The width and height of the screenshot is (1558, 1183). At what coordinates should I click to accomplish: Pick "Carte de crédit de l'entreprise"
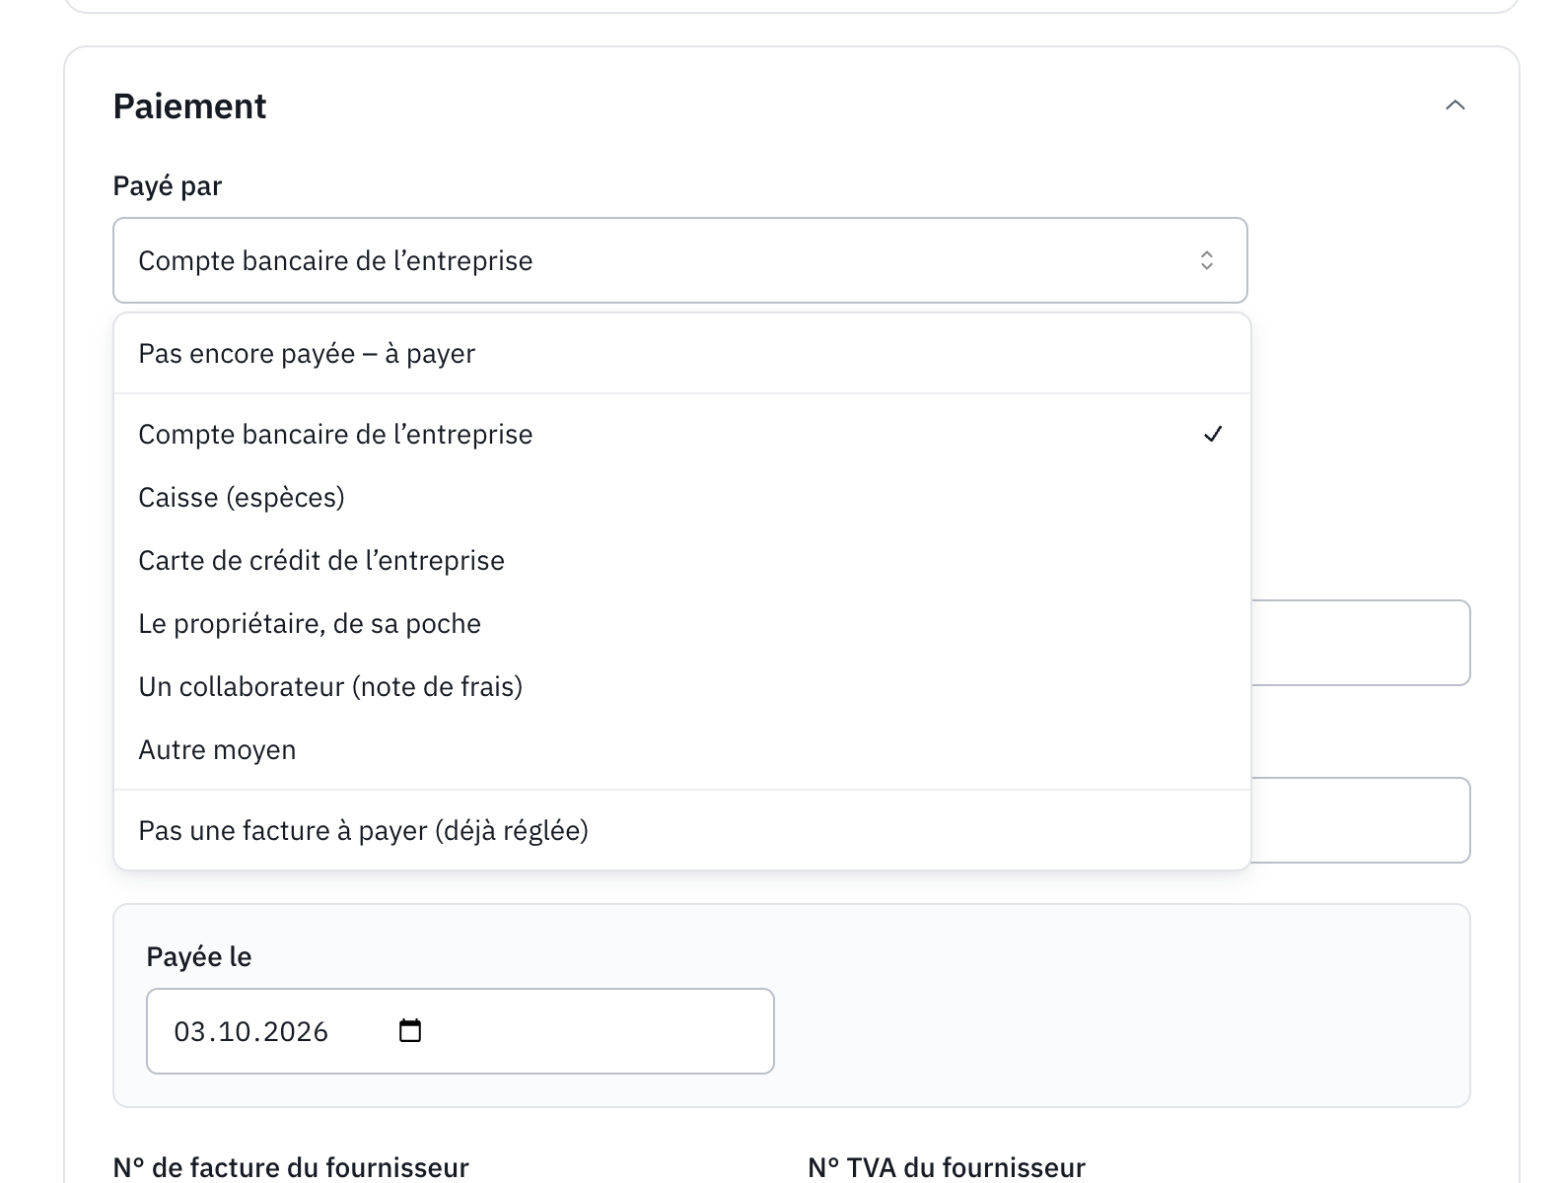click(682, 561)
